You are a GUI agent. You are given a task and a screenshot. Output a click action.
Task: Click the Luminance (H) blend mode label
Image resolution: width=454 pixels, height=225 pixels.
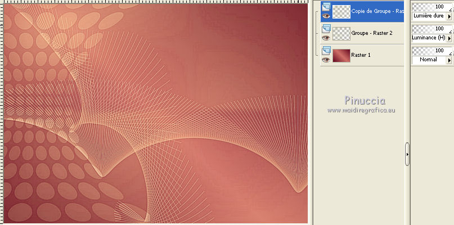coord(429,38)
